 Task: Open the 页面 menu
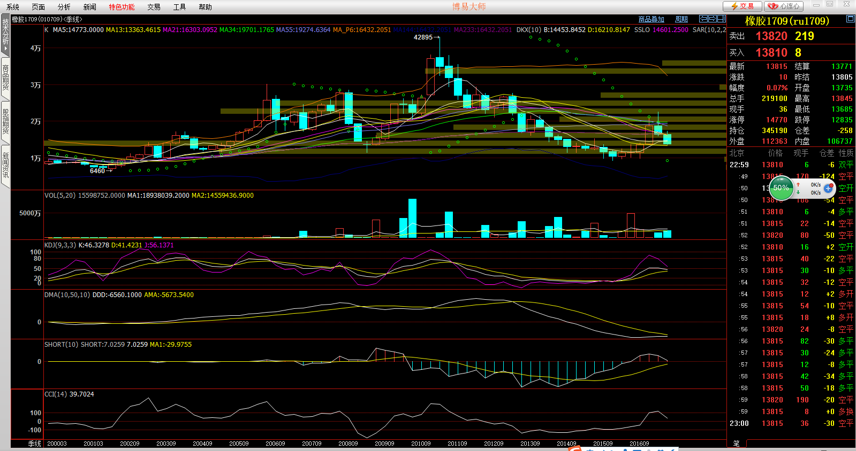(x=39, y=7)
